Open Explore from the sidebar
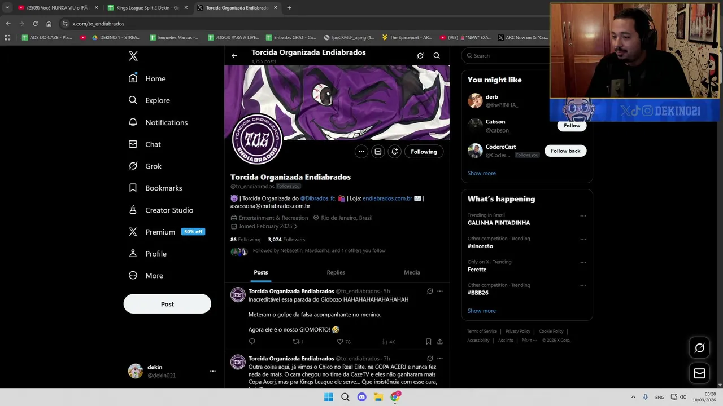Image resolution: width=723 pixels, height=406 pixels. 149,100
